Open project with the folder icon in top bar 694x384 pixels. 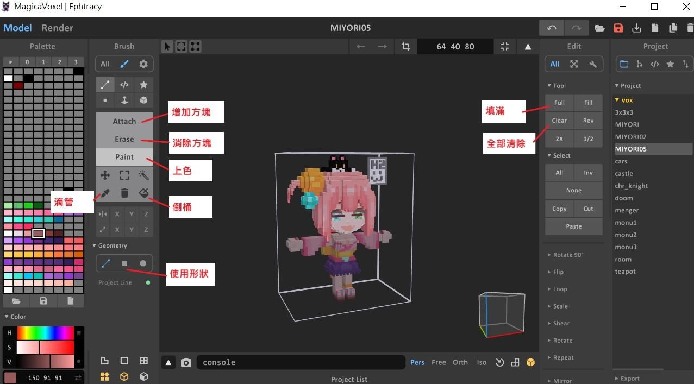click(x=600, y=28)
